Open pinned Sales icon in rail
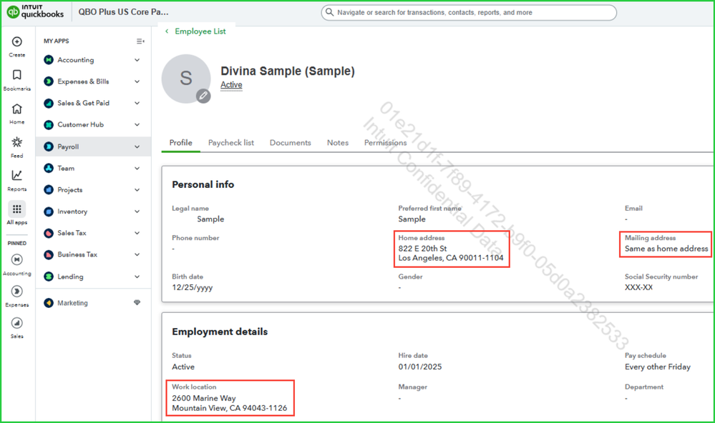 (x=17, y=323)
